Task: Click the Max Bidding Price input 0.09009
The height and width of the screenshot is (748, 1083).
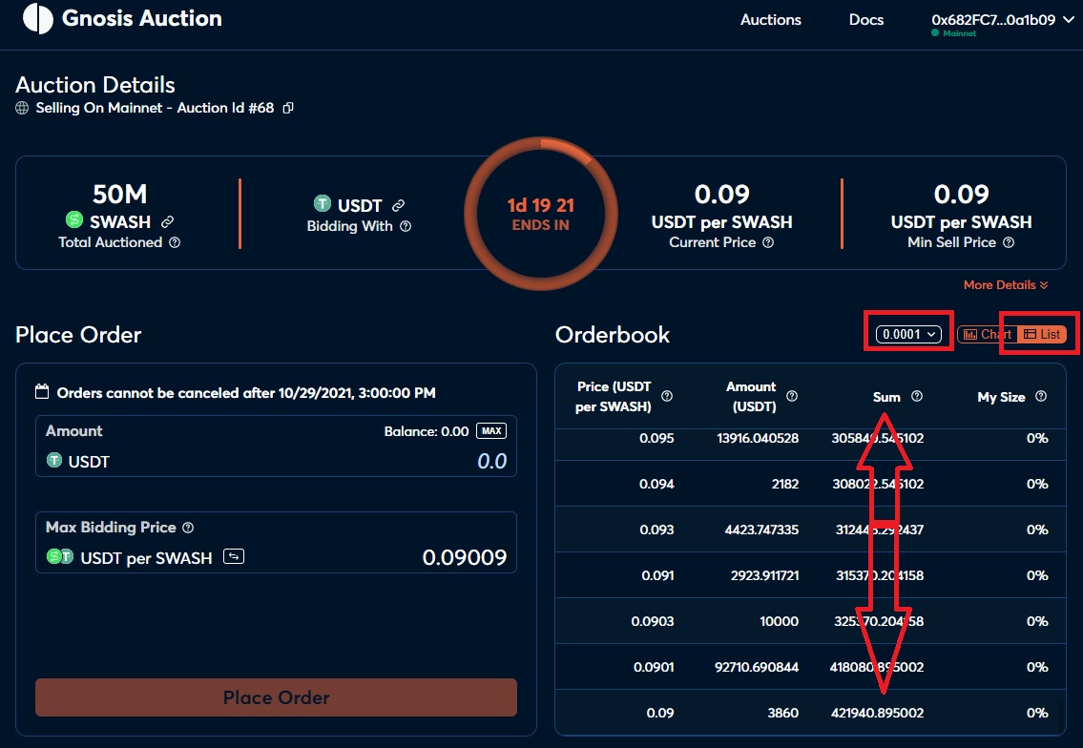Action: 464,556
